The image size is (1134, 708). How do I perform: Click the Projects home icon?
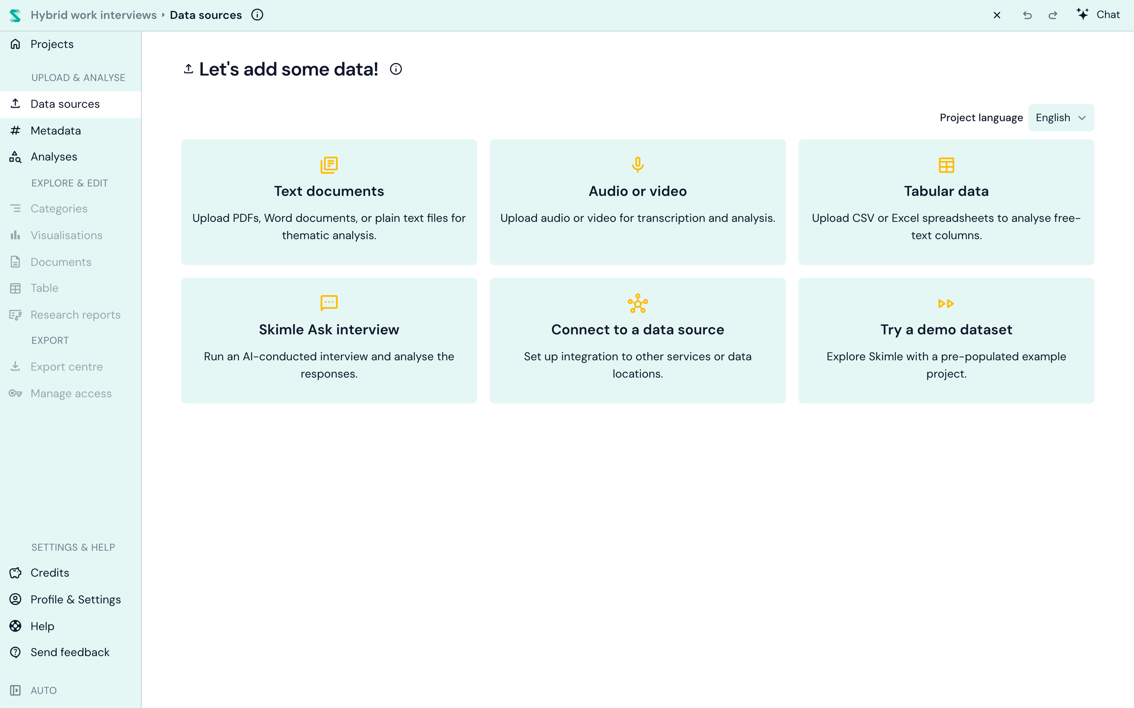point(15,44)
